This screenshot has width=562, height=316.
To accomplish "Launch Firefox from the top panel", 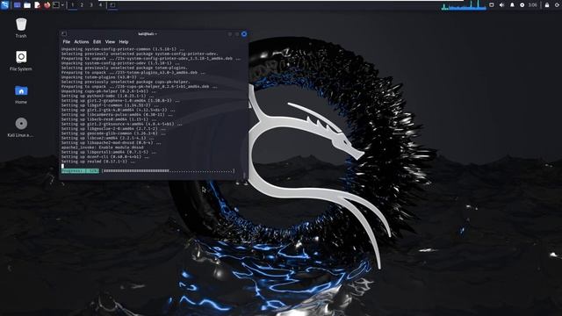I will tap(47, 5).
